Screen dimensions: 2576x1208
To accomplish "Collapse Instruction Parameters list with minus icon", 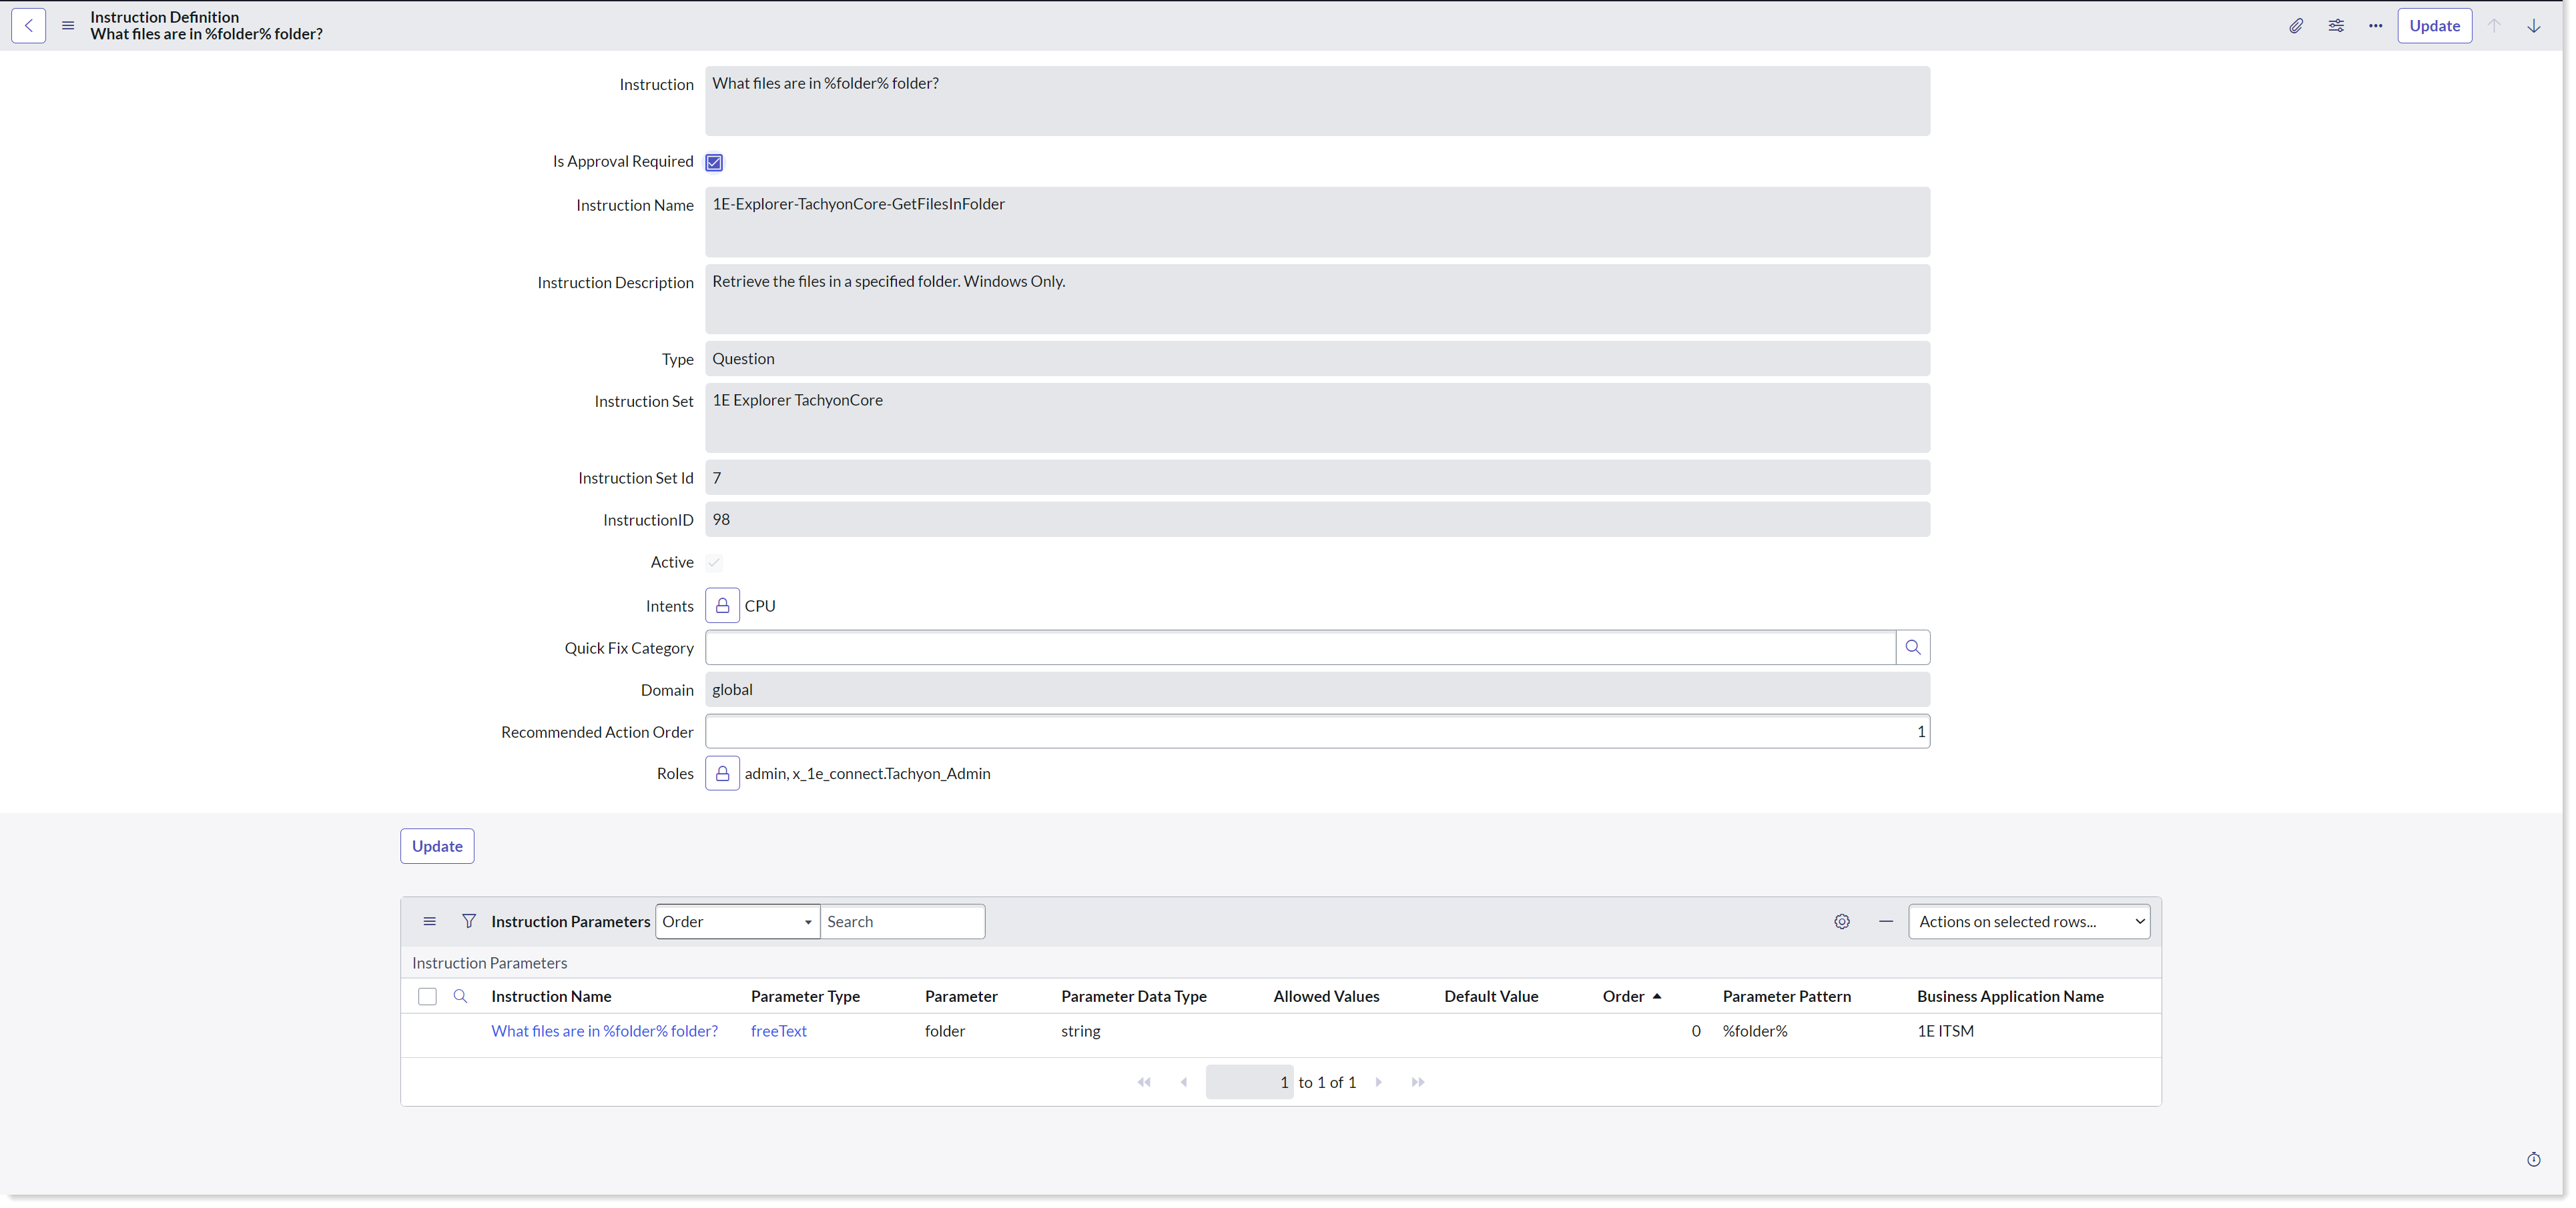I will pos(1885,921).
